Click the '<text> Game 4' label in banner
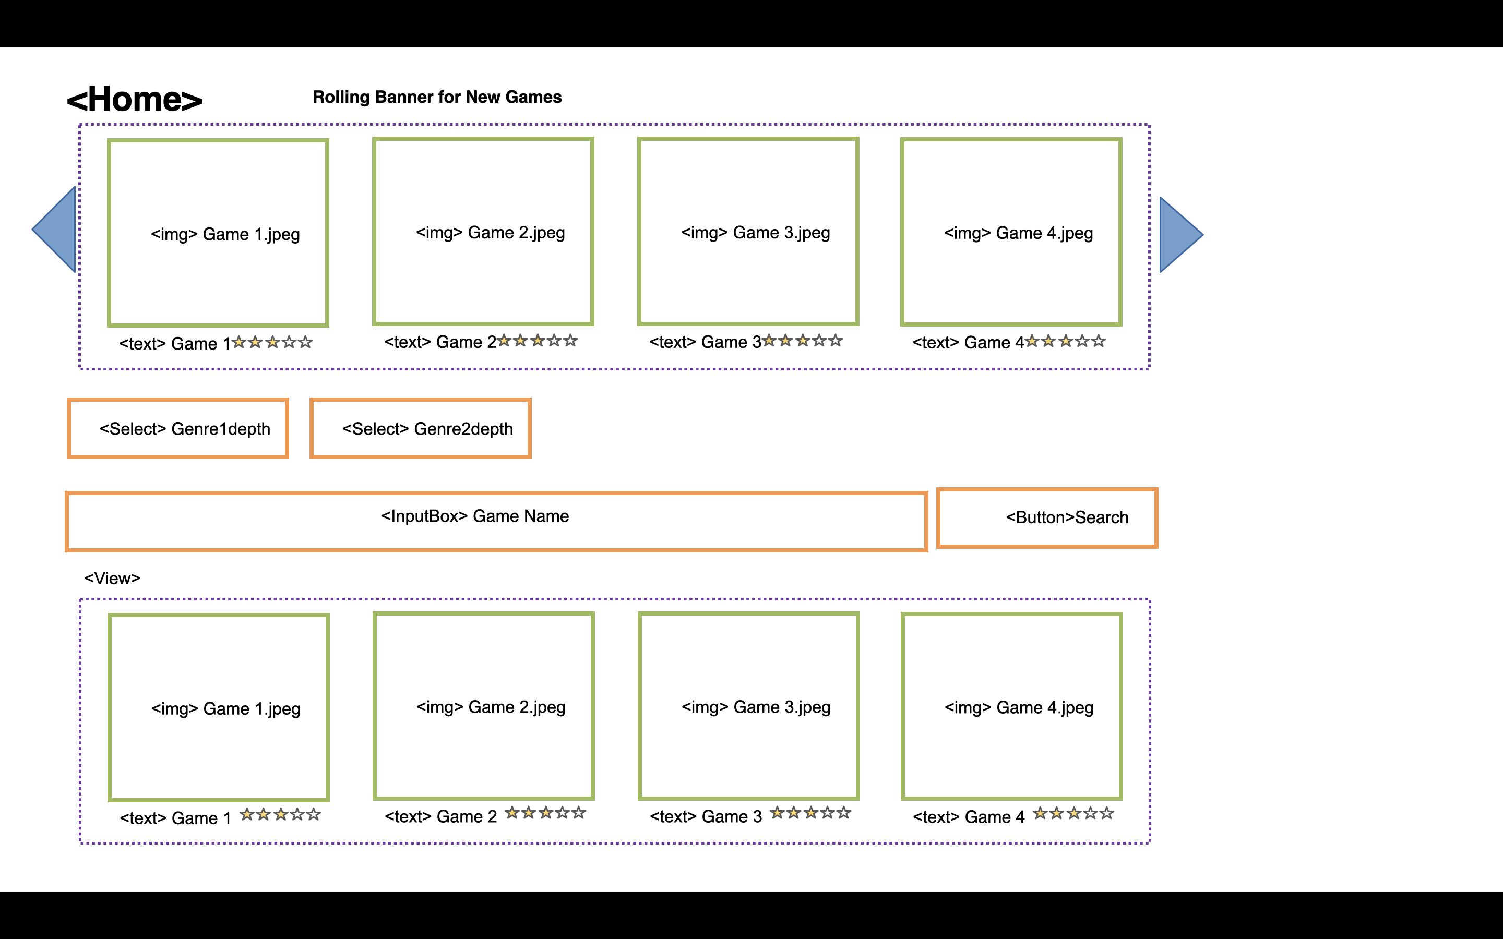This screenshot has width=1503, height=939. [968, 342]
